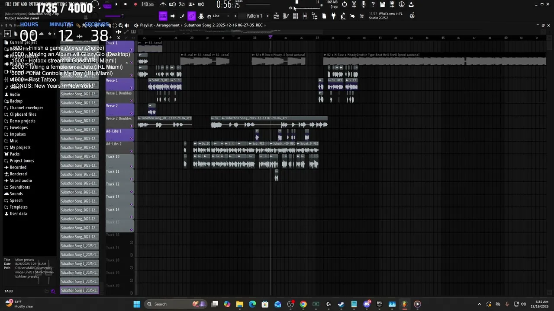
Task: Open the FL Studio shop cart icon
Action: [362, 16]
